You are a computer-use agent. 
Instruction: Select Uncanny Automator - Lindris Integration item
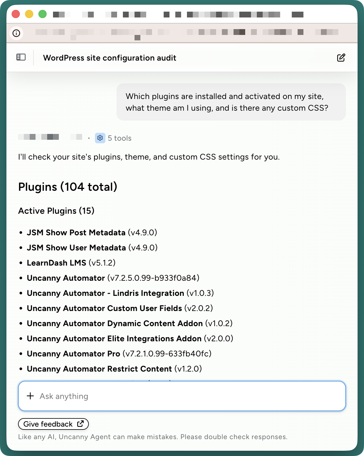[x=120, y=293]
